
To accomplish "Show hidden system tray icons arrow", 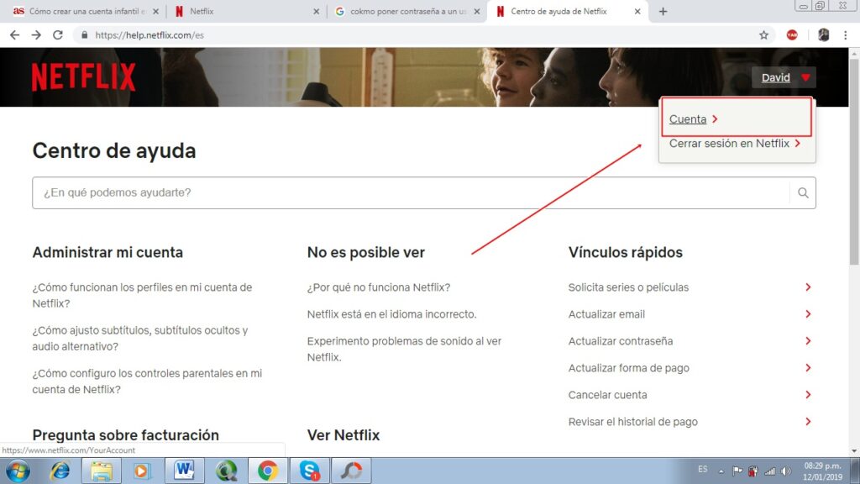I will click(x=721, y=471).
